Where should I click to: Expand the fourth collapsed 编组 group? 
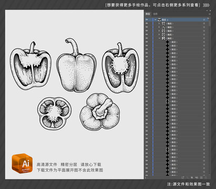(x=159, y=35)
